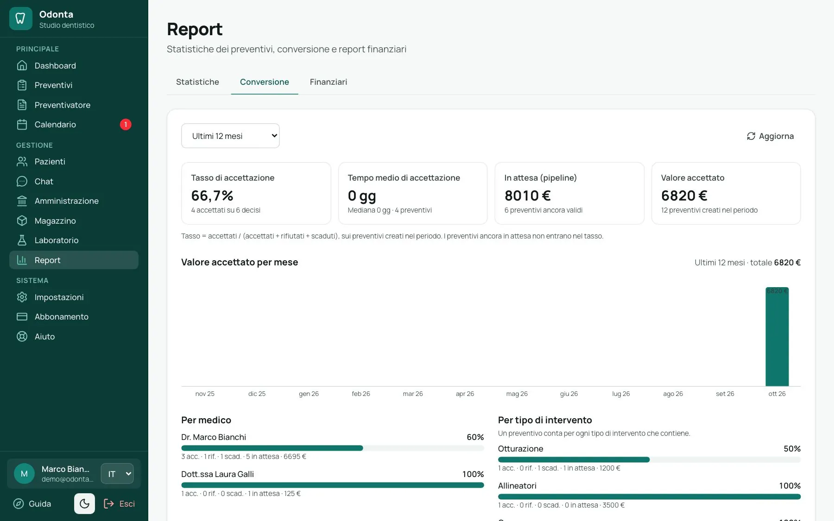Image resolution: width=834 pixels, height=521 pixels.
Task: Click the Amministrazione bank icon
Action: [22, 201]
